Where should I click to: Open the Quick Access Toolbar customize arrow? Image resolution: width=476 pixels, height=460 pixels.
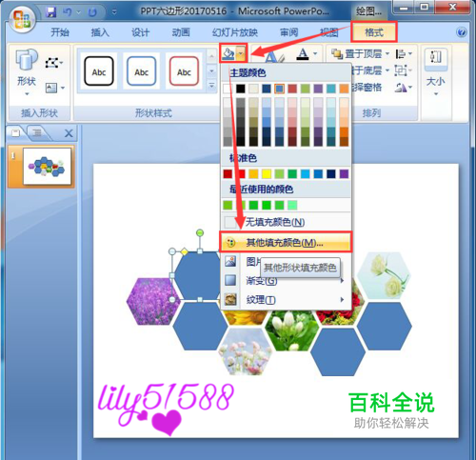coord(114,12)
